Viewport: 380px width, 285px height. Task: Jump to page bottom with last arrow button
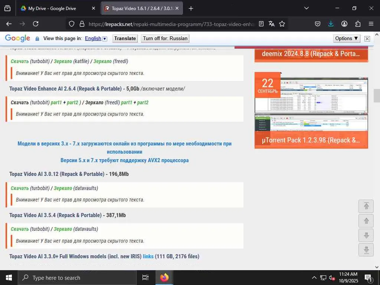coord(366,250)
